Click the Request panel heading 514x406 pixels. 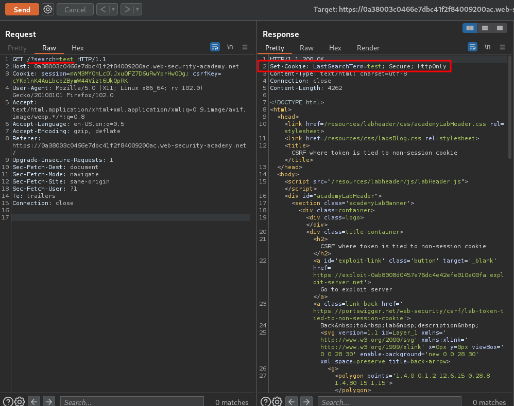[x=21, y=34]
